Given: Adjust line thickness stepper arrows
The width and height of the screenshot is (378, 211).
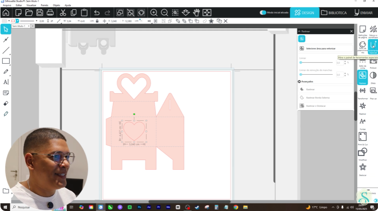Looking at the screenshot, I should [x=48, y=21].
